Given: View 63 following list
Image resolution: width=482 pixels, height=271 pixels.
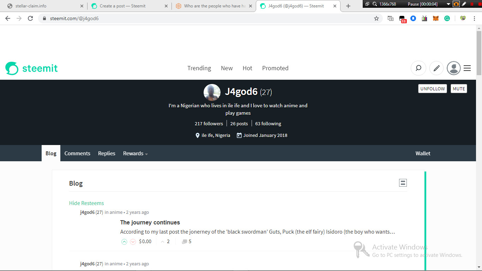Looking at the screenshot, I should coord(268,124).
